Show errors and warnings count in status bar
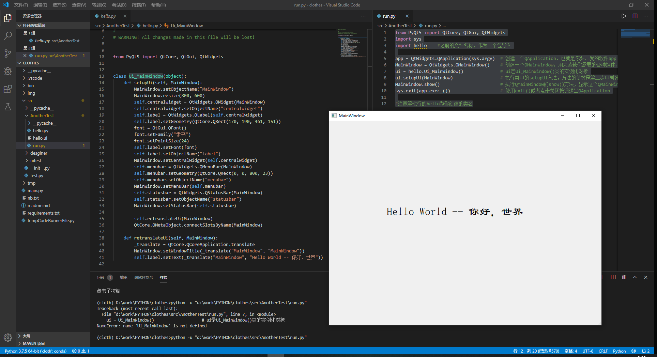This screenshot has width=657, height=357. pyautogui.click(x=81, y=351)
